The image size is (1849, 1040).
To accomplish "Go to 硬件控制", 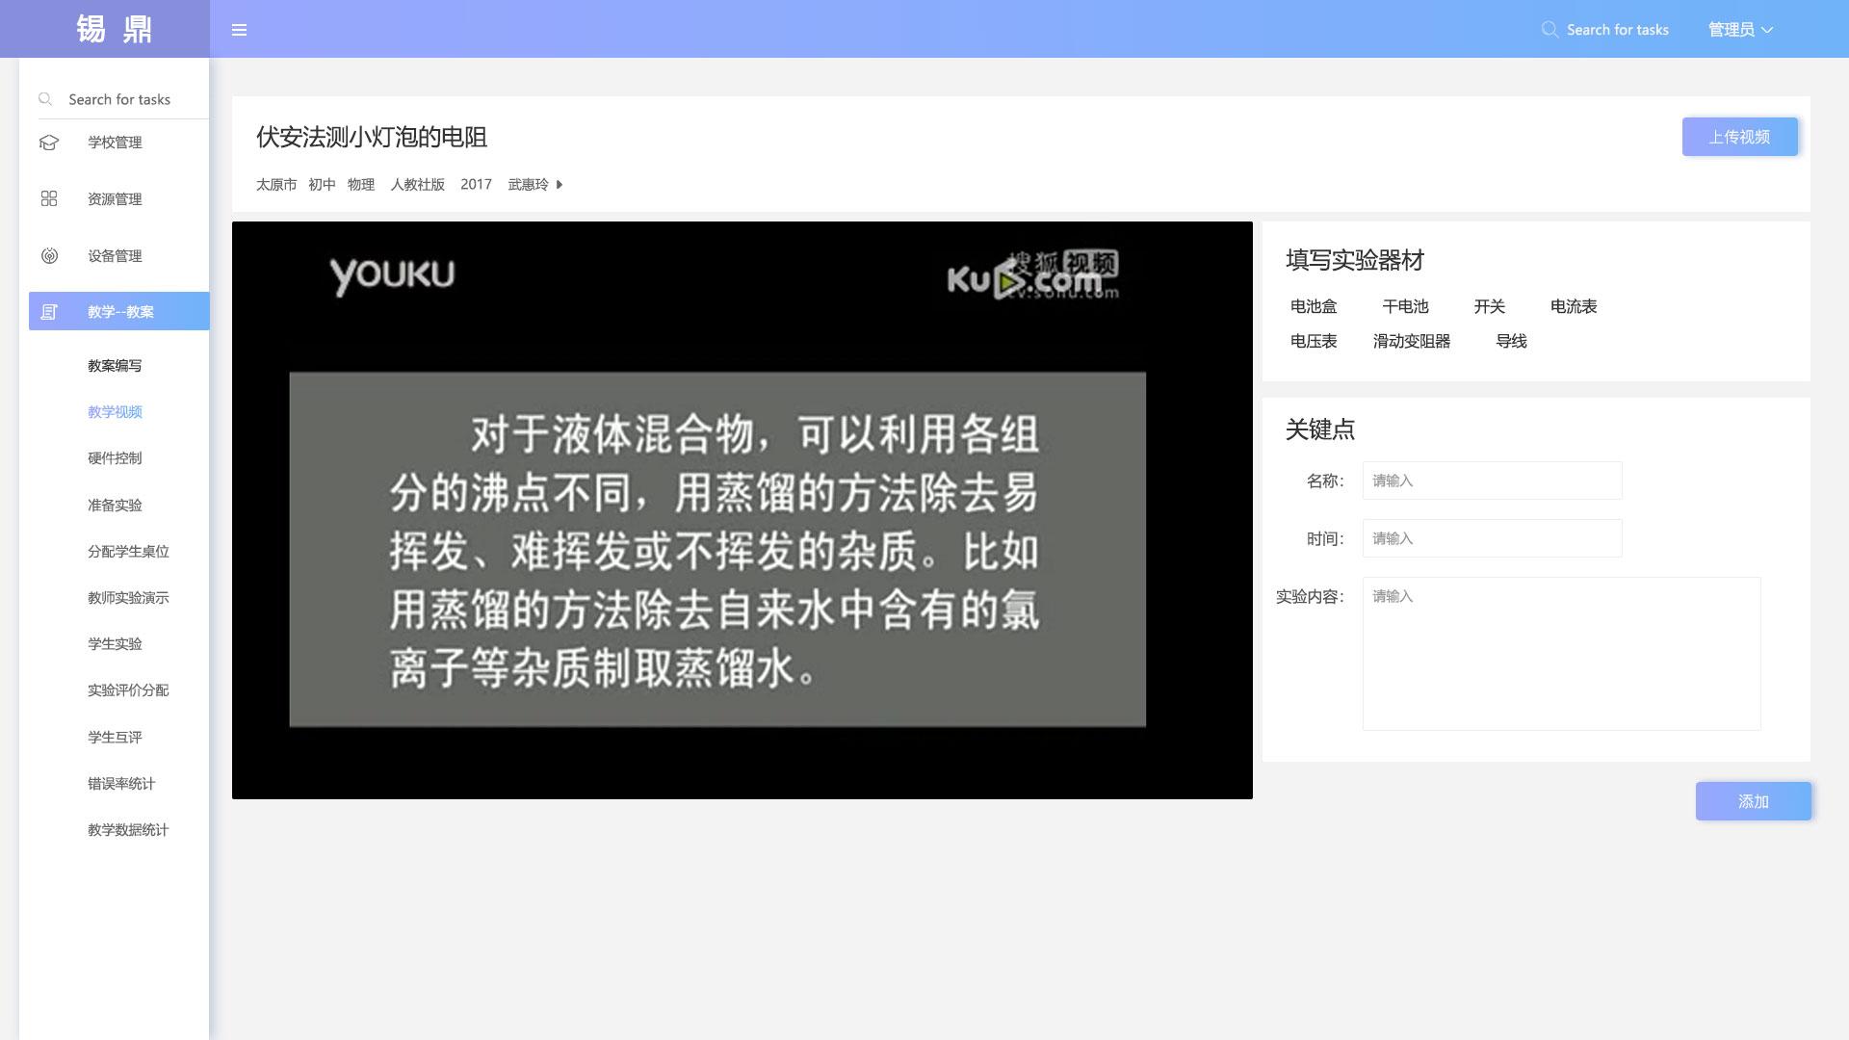I will [x=115, y=458].
